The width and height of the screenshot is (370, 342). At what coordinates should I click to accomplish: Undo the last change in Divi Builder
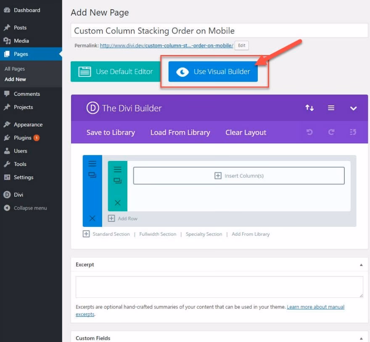(x=309, y=132)
